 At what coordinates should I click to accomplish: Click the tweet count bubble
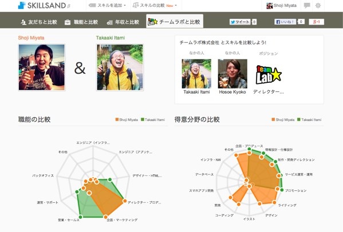click(254, 22)
